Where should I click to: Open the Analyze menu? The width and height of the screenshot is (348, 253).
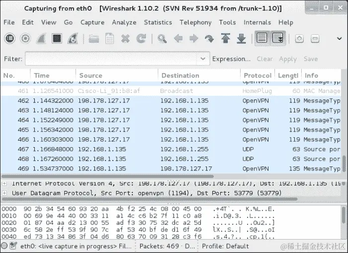[124, 22]
